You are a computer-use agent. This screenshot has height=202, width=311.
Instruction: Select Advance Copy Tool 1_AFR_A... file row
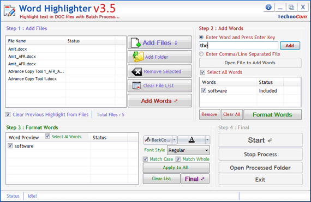click(x=65, y=71)
